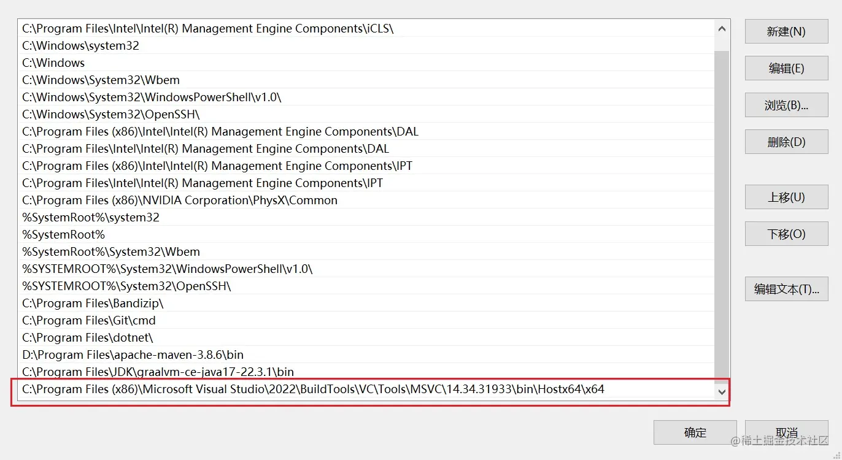The image size is (842, 460).
Task: Select the %SYSTEMROOT%\System32\OpenSSH\ entry
Action: click(366, 286)
